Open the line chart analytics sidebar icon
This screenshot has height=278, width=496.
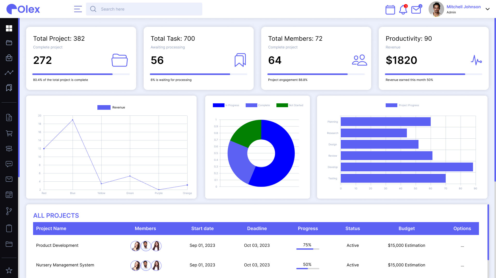(9, 73)
